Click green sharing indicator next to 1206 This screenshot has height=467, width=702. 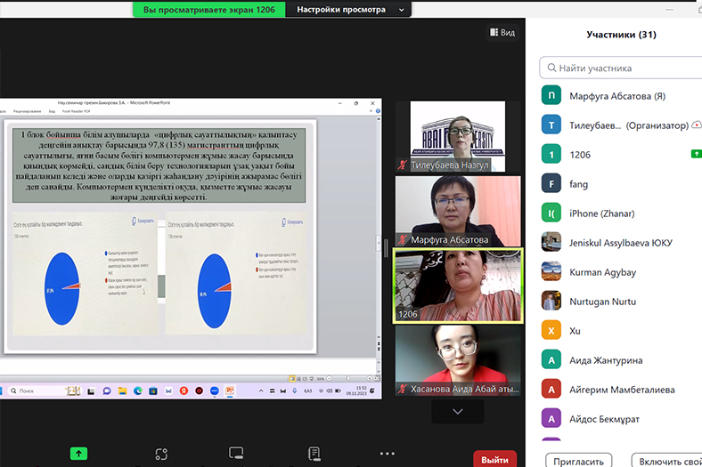[696, 154]
